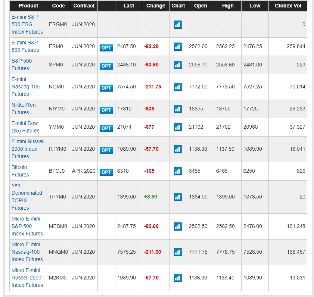Click chart icon for S&P 500 Futures SPM0
Viewport: 314px width, 297px height.
click(x=178, y=65)
